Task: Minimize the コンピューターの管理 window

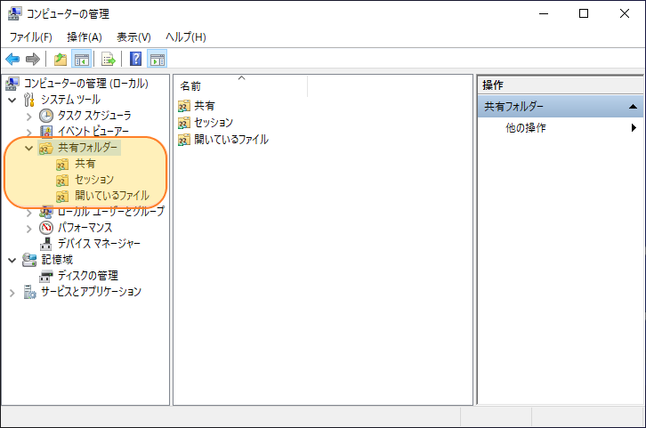Action: pos(544,13)
